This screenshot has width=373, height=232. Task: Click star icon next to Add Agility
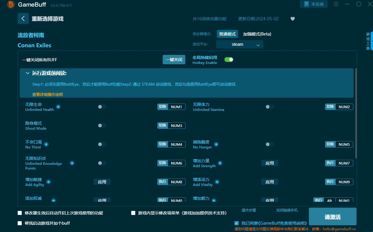click(49, 182)
